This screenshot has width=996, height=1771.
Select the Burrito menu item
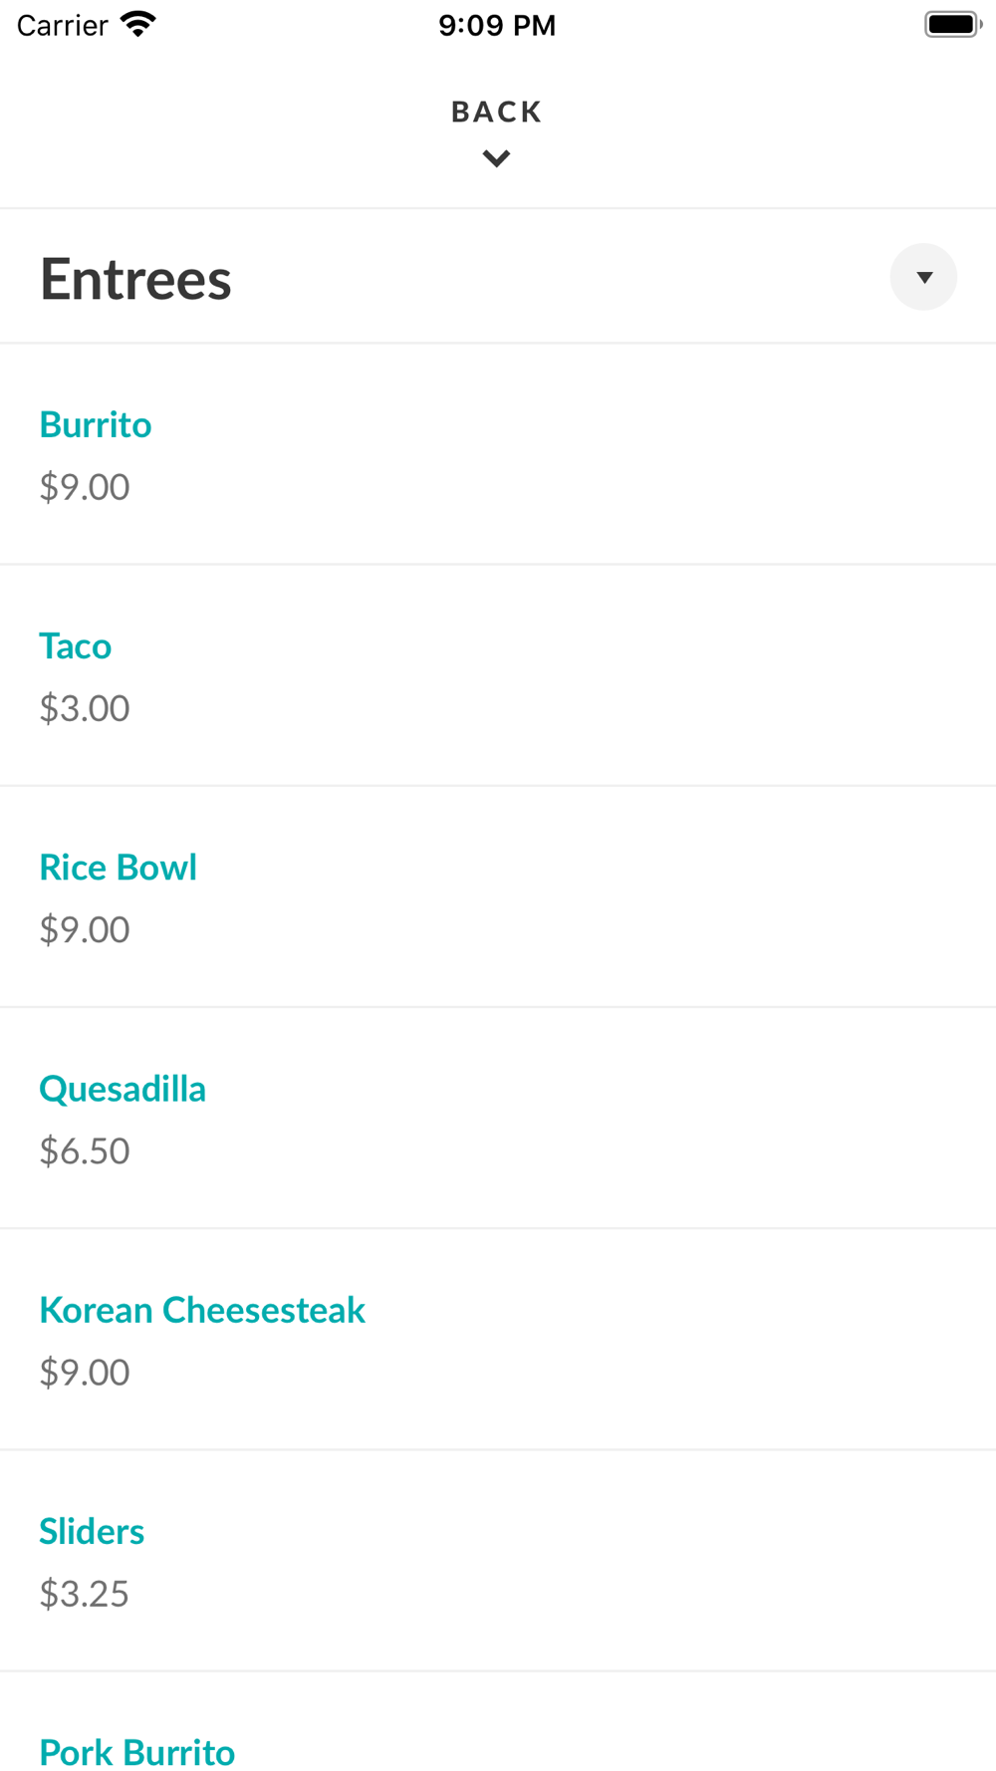tap(96, 424)
